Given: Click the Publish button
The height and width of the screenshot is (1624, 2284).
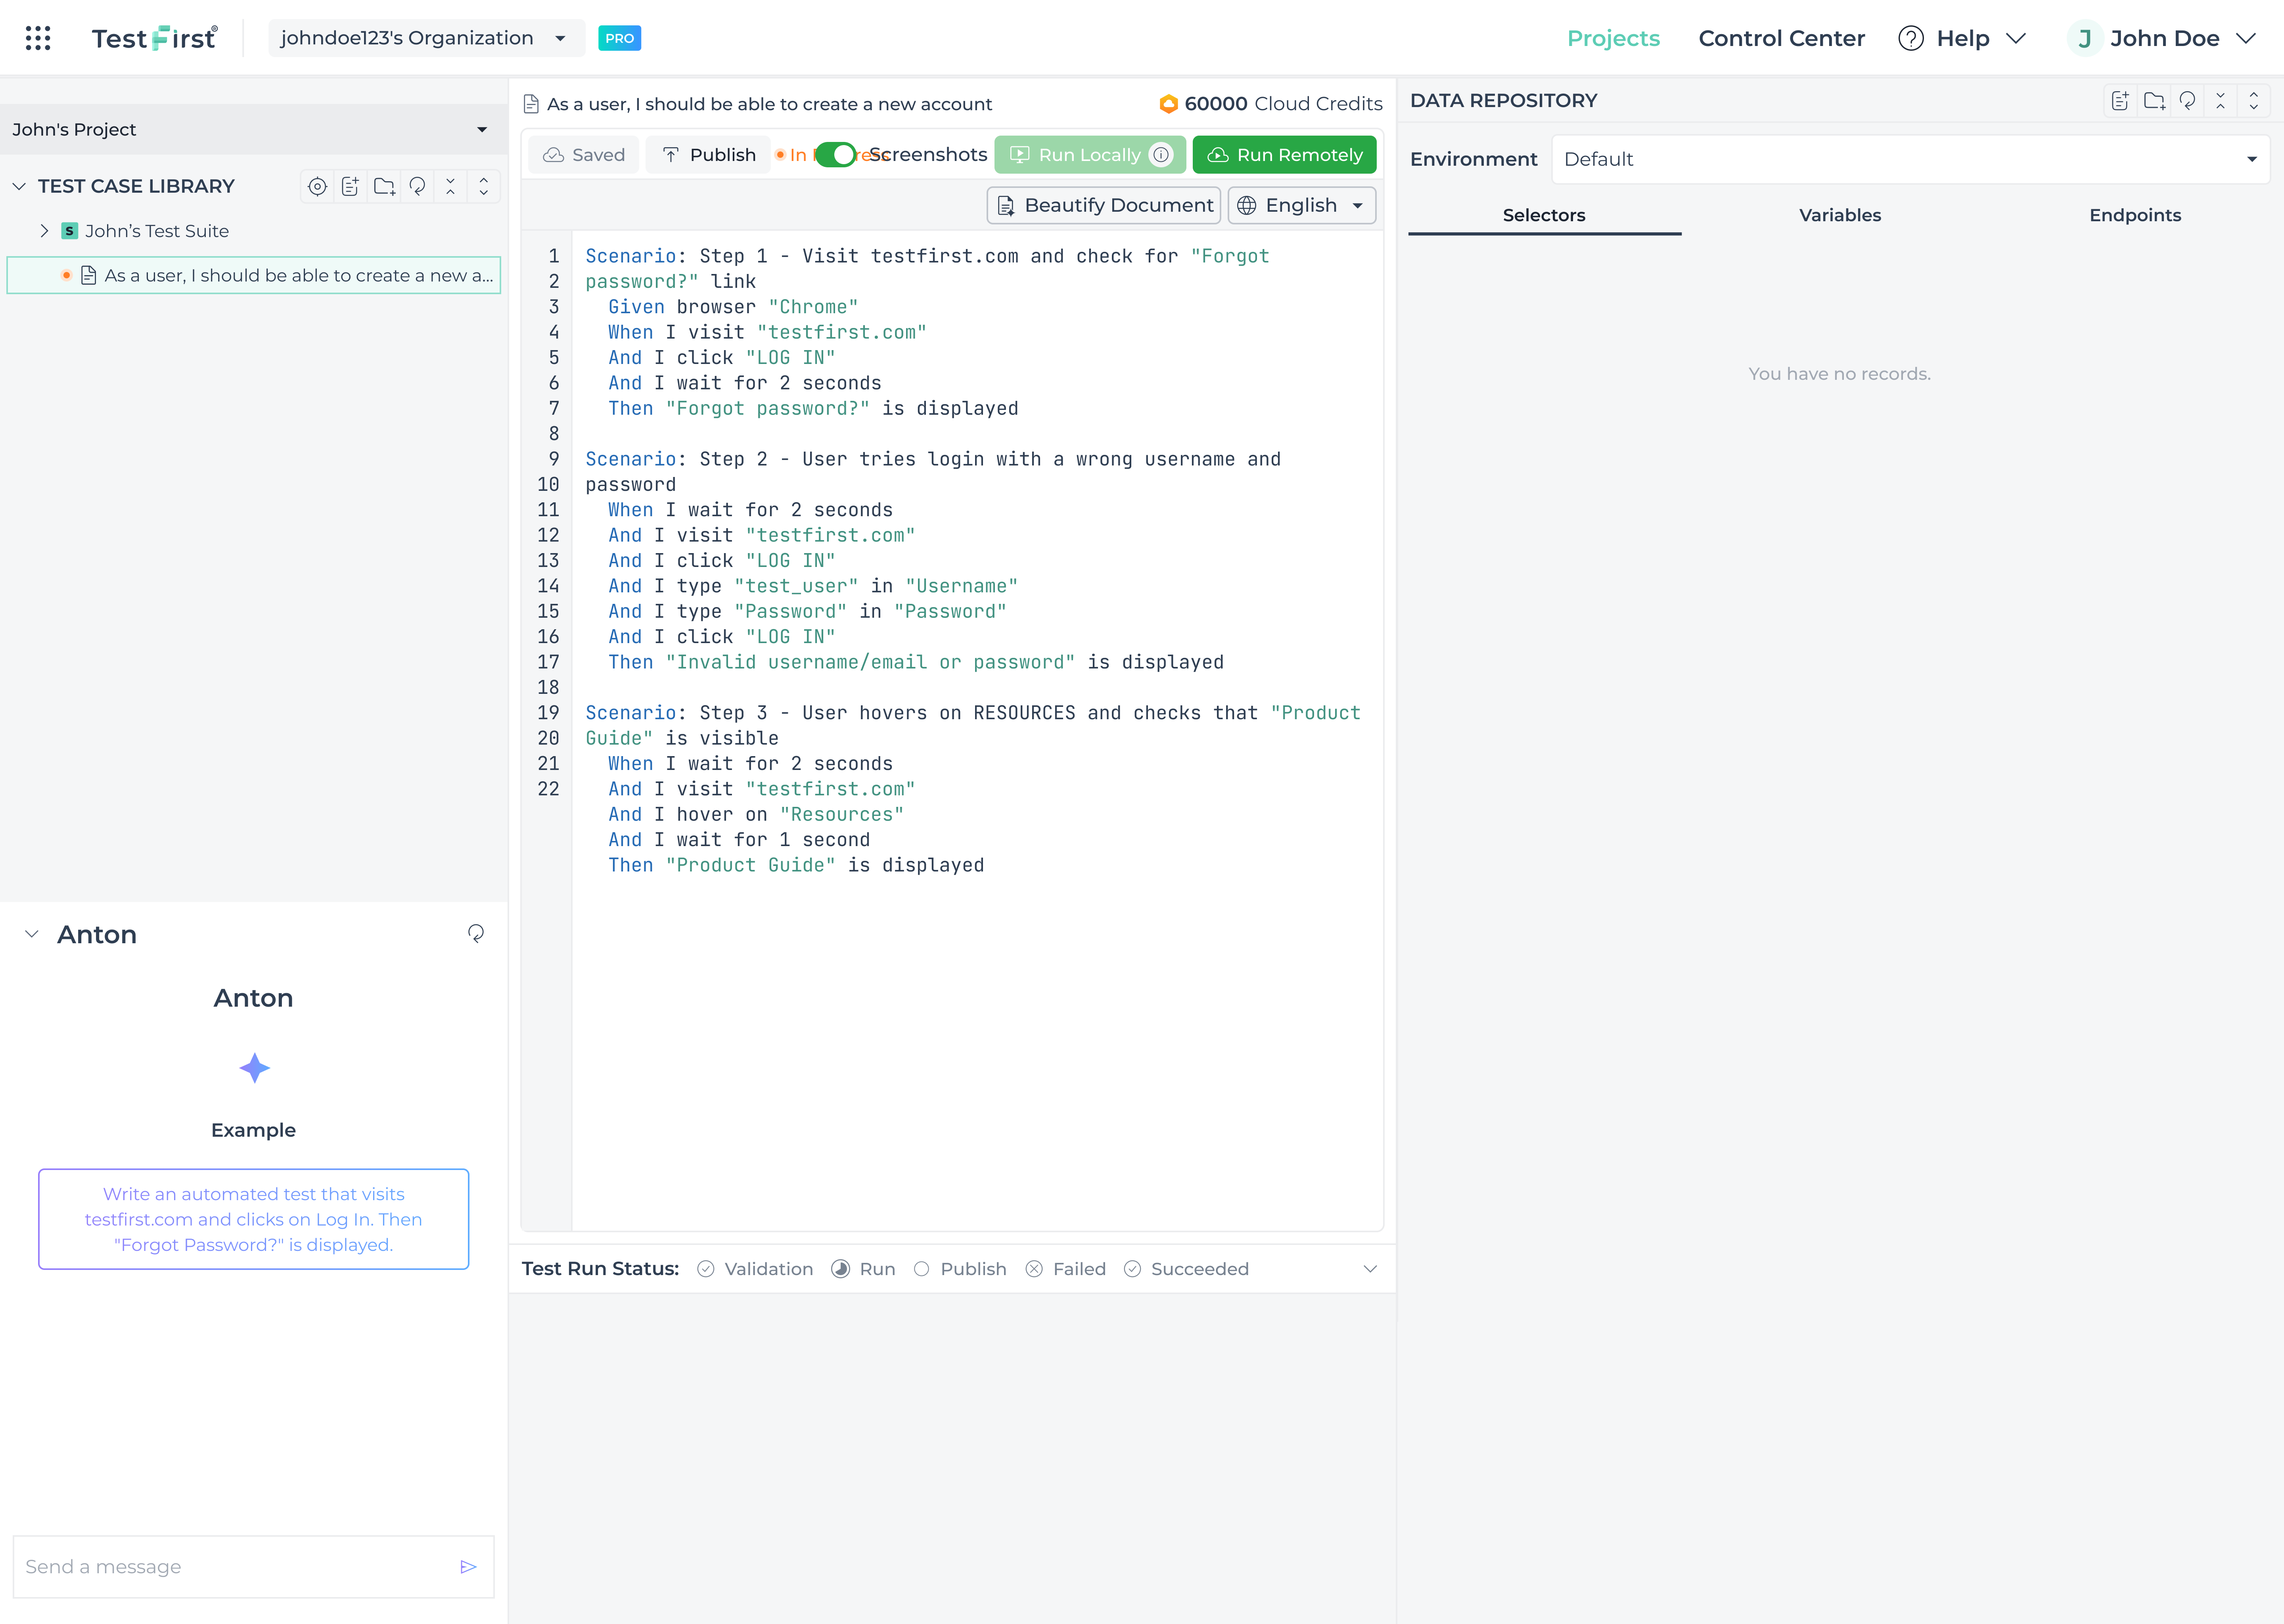Looking at the screenshot, I should (709, 155).
